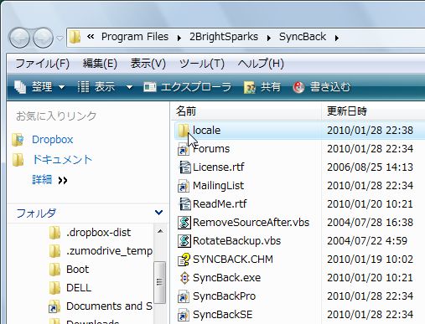Screen dimensions: 425x324
Task: Click the ドキュメント folder icon in favorites
Action: tap(18, 160)
